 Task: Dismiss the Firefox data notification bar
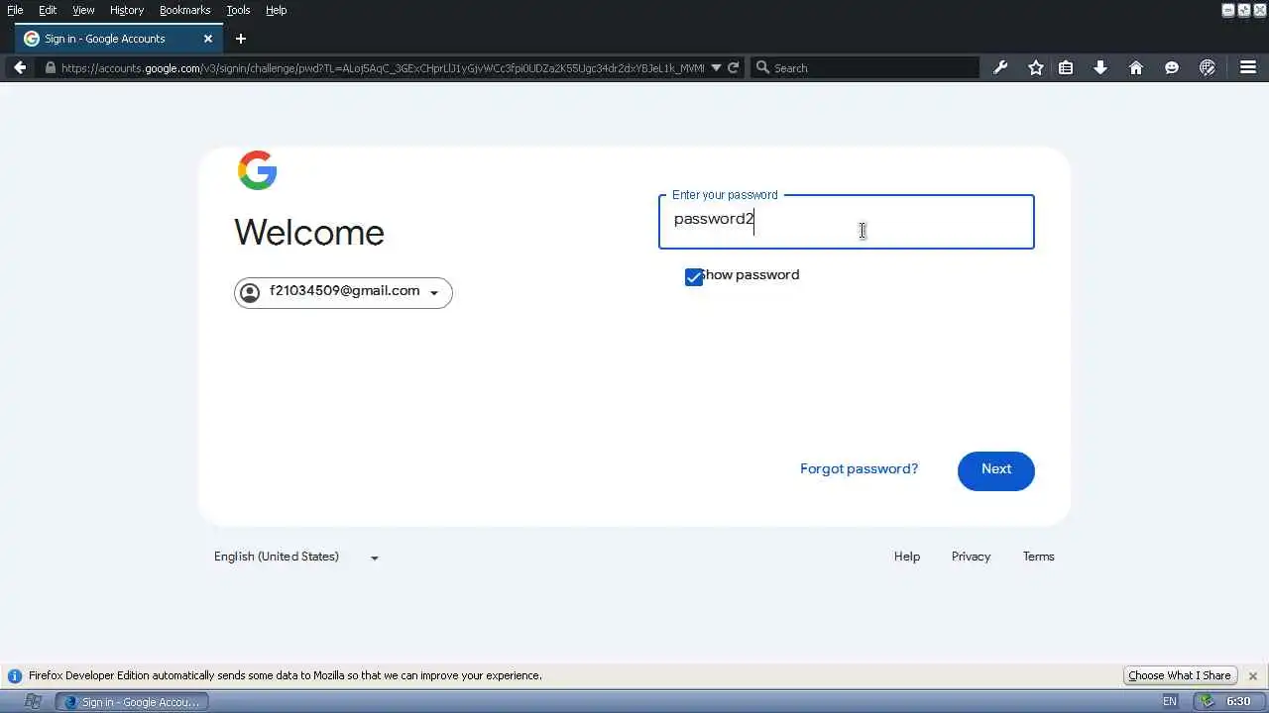coord(1253,675)
